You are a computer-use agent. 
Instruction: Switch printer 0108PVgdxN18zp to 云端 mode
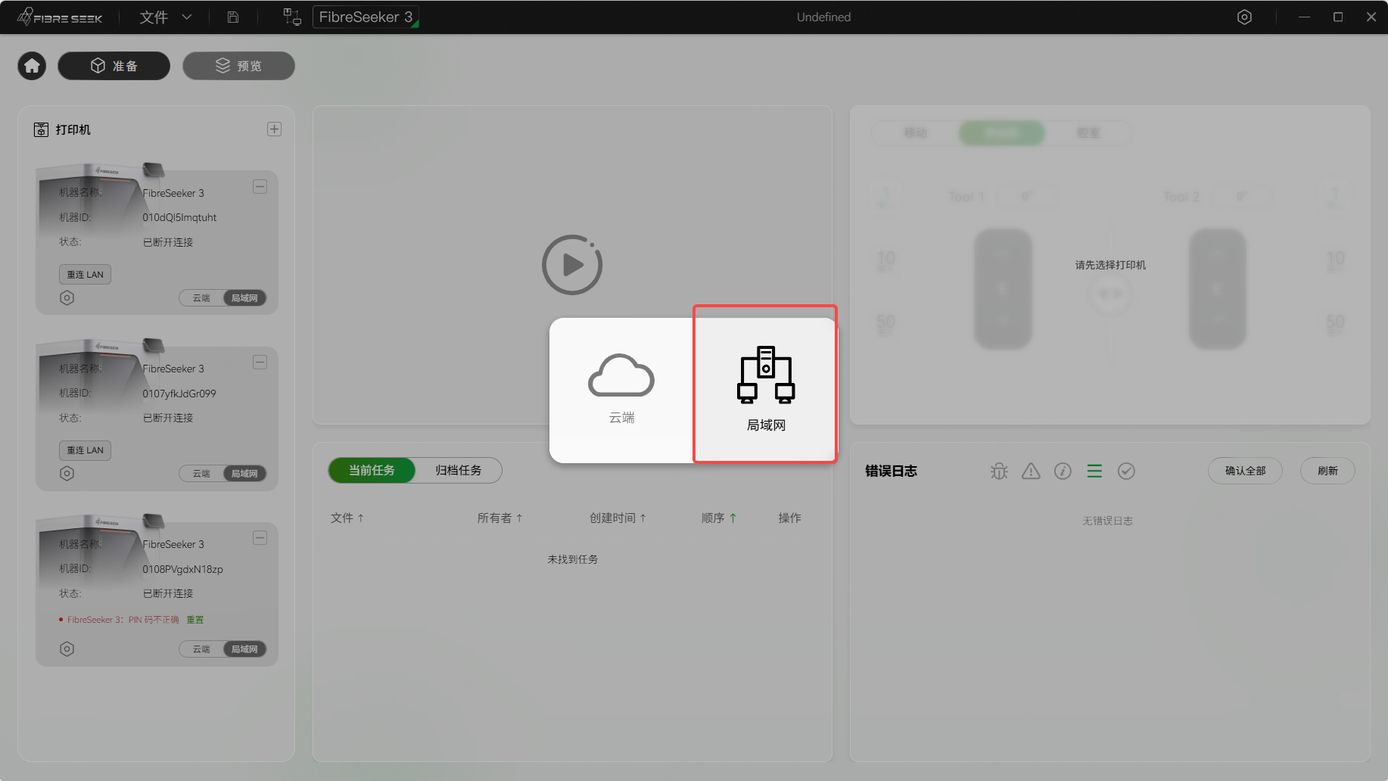(x=201, y=649)
